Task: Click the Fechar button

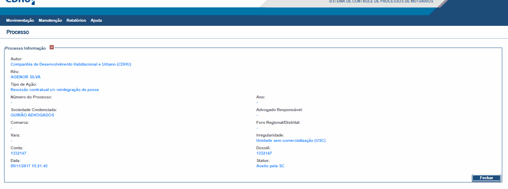Action: click(486, 178)
